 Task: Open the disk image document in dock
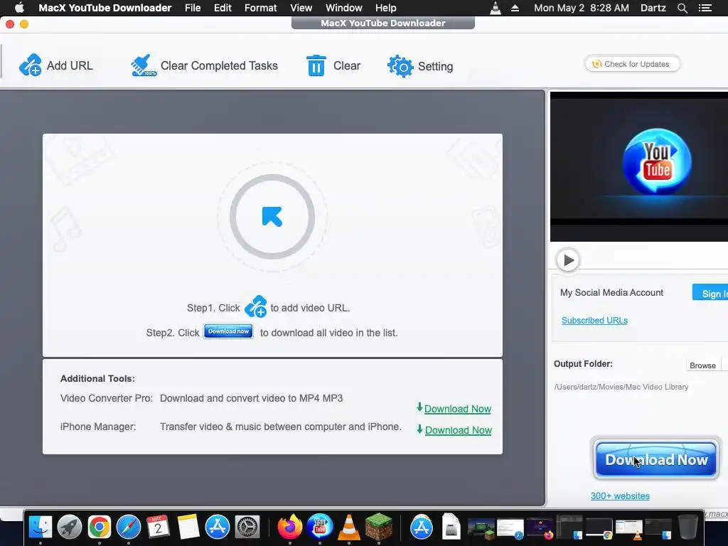450,527
